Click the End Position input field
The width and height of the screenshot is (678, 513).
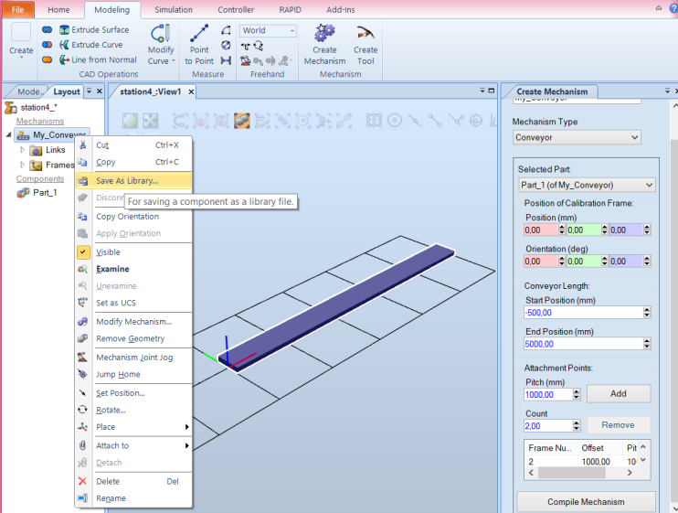(584, 345)
